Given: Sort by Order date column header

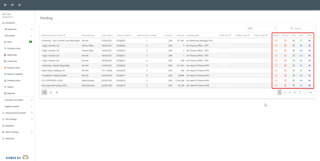Looking at the screenshot, I should (107, 35).
